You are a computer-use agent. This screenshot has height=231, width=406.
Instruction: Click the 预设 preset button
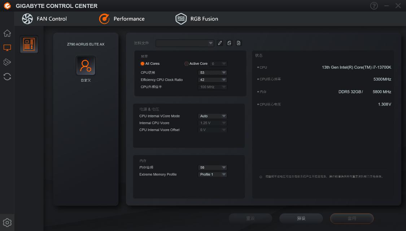pyautogui.click(x=301, y=218)
